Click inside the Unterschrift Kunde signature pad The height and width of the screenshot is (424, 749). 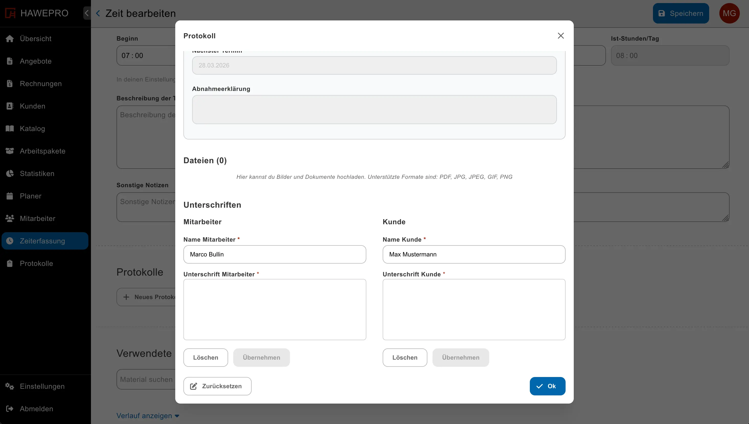click(x=474, y=309)
